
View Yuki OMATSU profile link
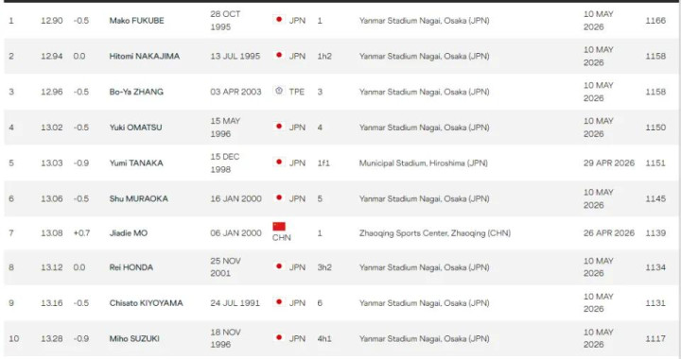click(135, 128)
